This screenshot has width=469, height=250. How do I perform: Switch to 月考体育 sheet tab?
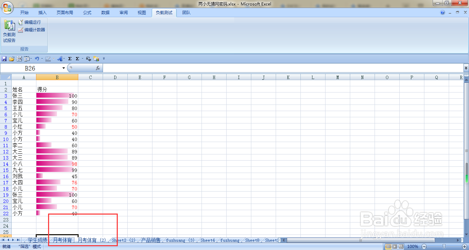62,240
